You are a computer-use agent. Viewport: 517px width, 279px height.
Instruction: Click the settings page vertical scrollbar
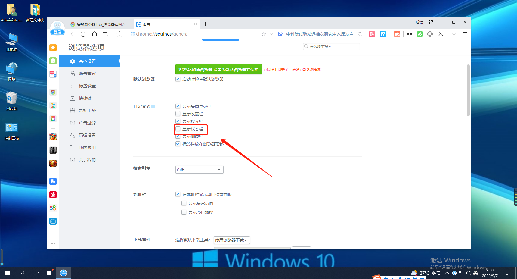(468, 90)
